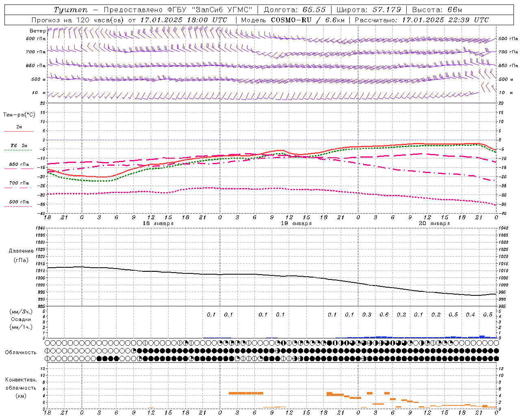Select the '(мм/1ч.)' precipitation unit label

pos(21,327)
